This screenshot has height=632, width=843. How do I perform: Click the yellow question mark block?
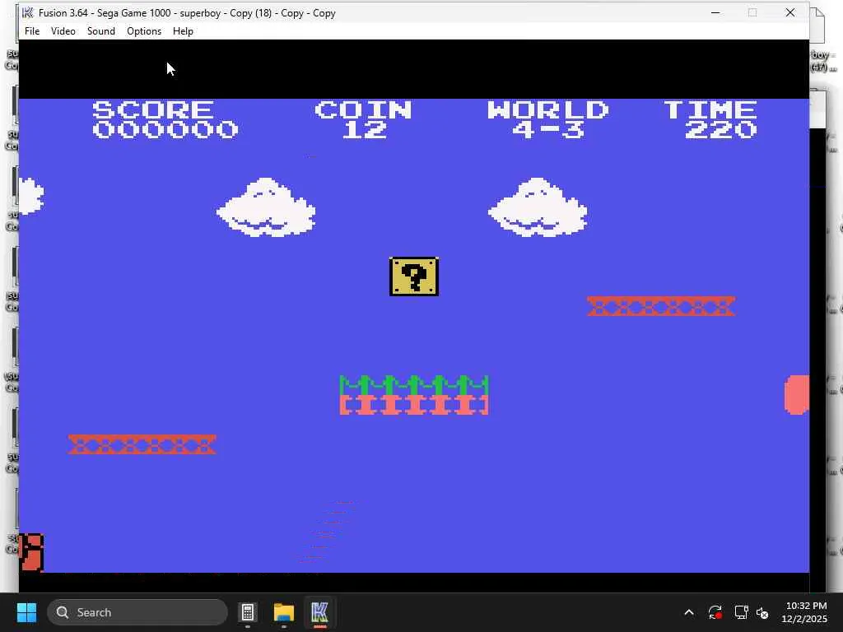pyautogui.click(x=414, y=276)
